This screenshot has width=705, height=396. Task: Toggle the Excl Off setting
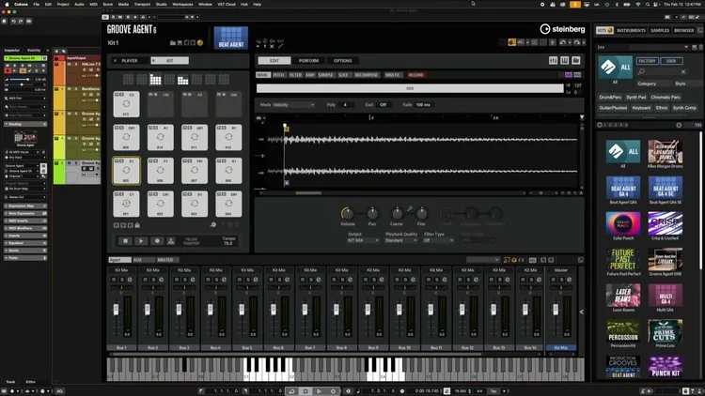point(383,104)
